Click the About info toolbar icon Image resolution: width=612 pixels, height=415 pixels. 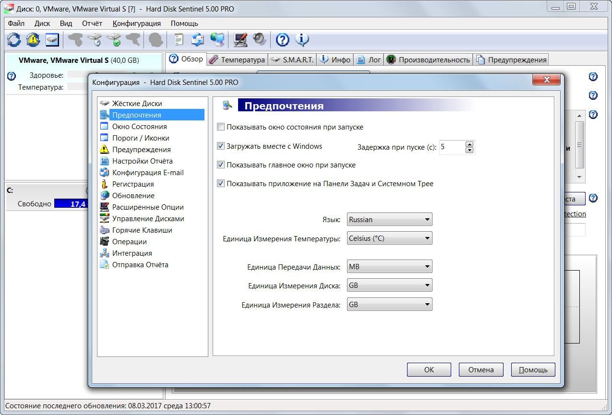302,39
